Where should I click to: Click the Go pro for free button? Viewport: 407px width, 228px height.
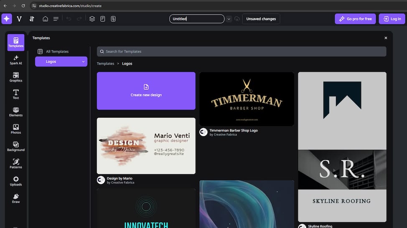coord(355,19)
